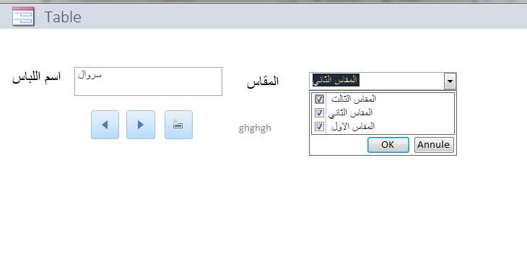
Task: Select the المقاس الثالث list item text
Action: 354,99
